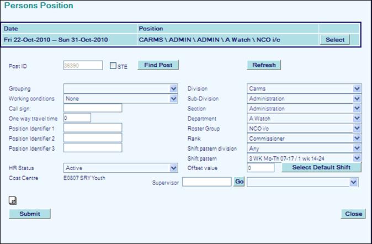Open the Division dropdown showing Carms

click(x=304, y=88)
